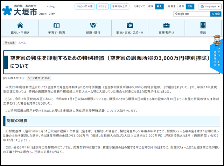This screenshot has width=224, height=166.
Task: Open the 観光・文化・スポーツ camera icon
Action: pos(130,25)
